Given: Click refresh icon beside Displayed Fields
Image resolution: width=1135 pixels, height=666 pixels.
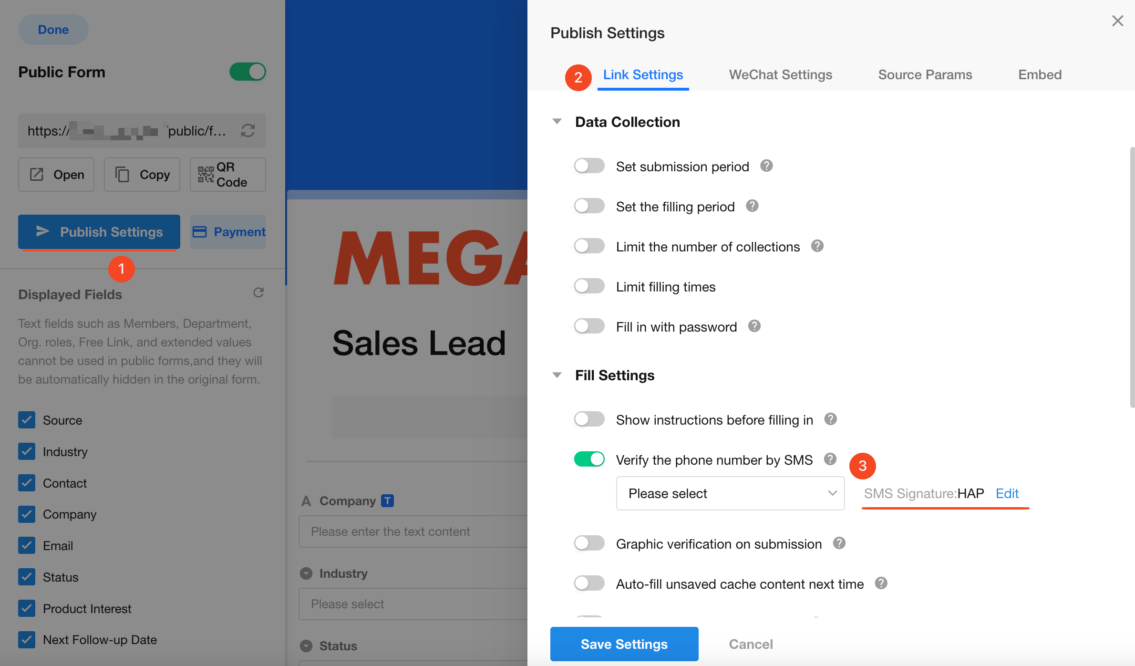Looking at the screenshot, I should click(x=258, y=292).
